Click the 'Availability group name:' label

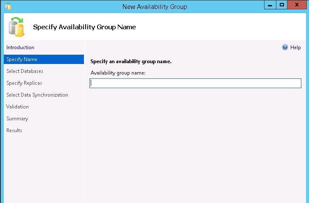[x=118, y=73]
